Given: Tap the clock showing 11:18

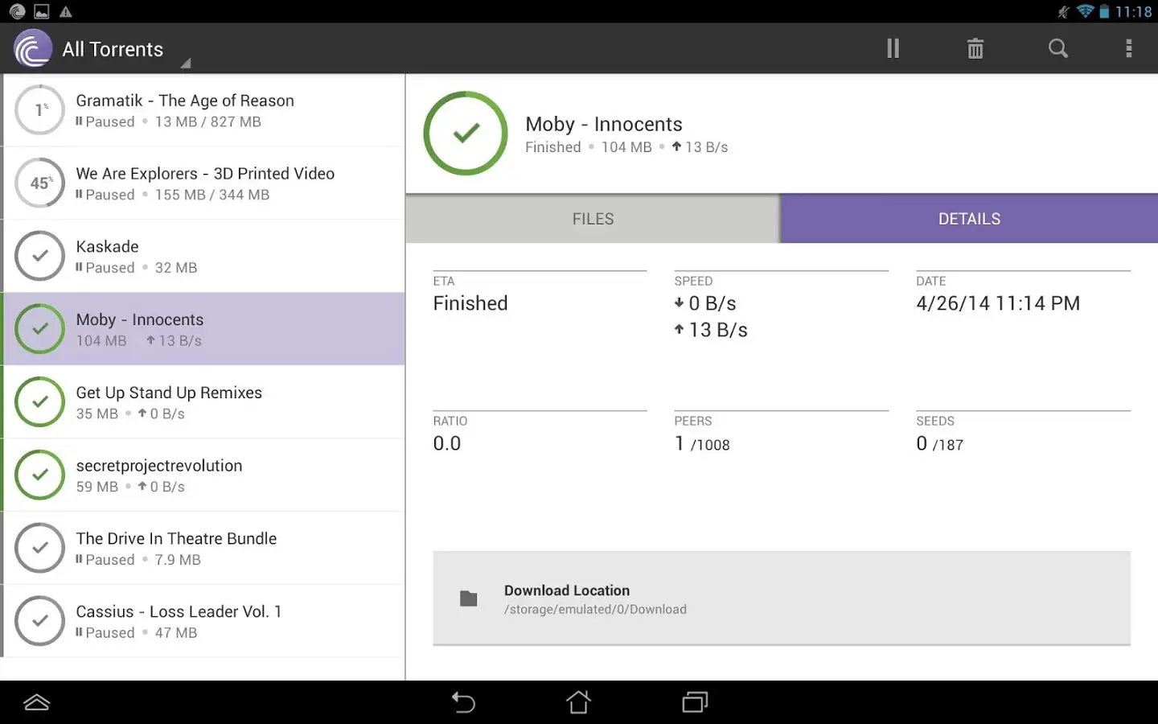Looking at the screenshot, I should (1134, 11).
